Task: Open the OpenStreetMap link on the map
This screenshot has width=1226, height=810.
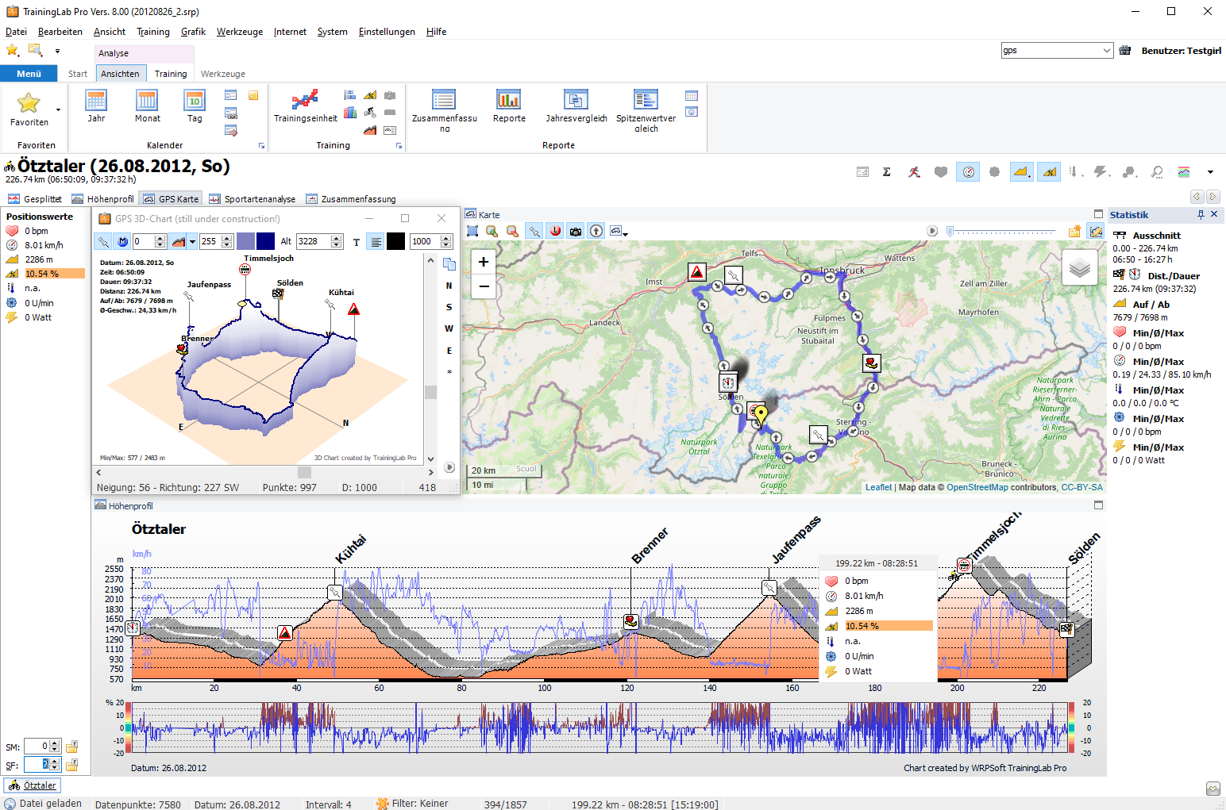Action: [977, 487]
